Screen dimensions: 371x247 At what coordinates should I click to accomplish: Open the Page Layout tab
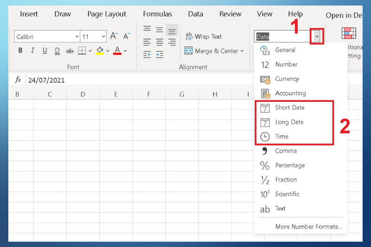pyautogui.click(x=107, y=14)
